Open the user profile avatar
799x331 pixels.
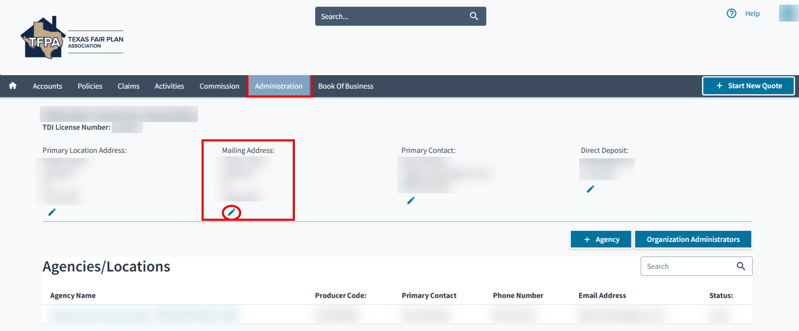[788, 13]
